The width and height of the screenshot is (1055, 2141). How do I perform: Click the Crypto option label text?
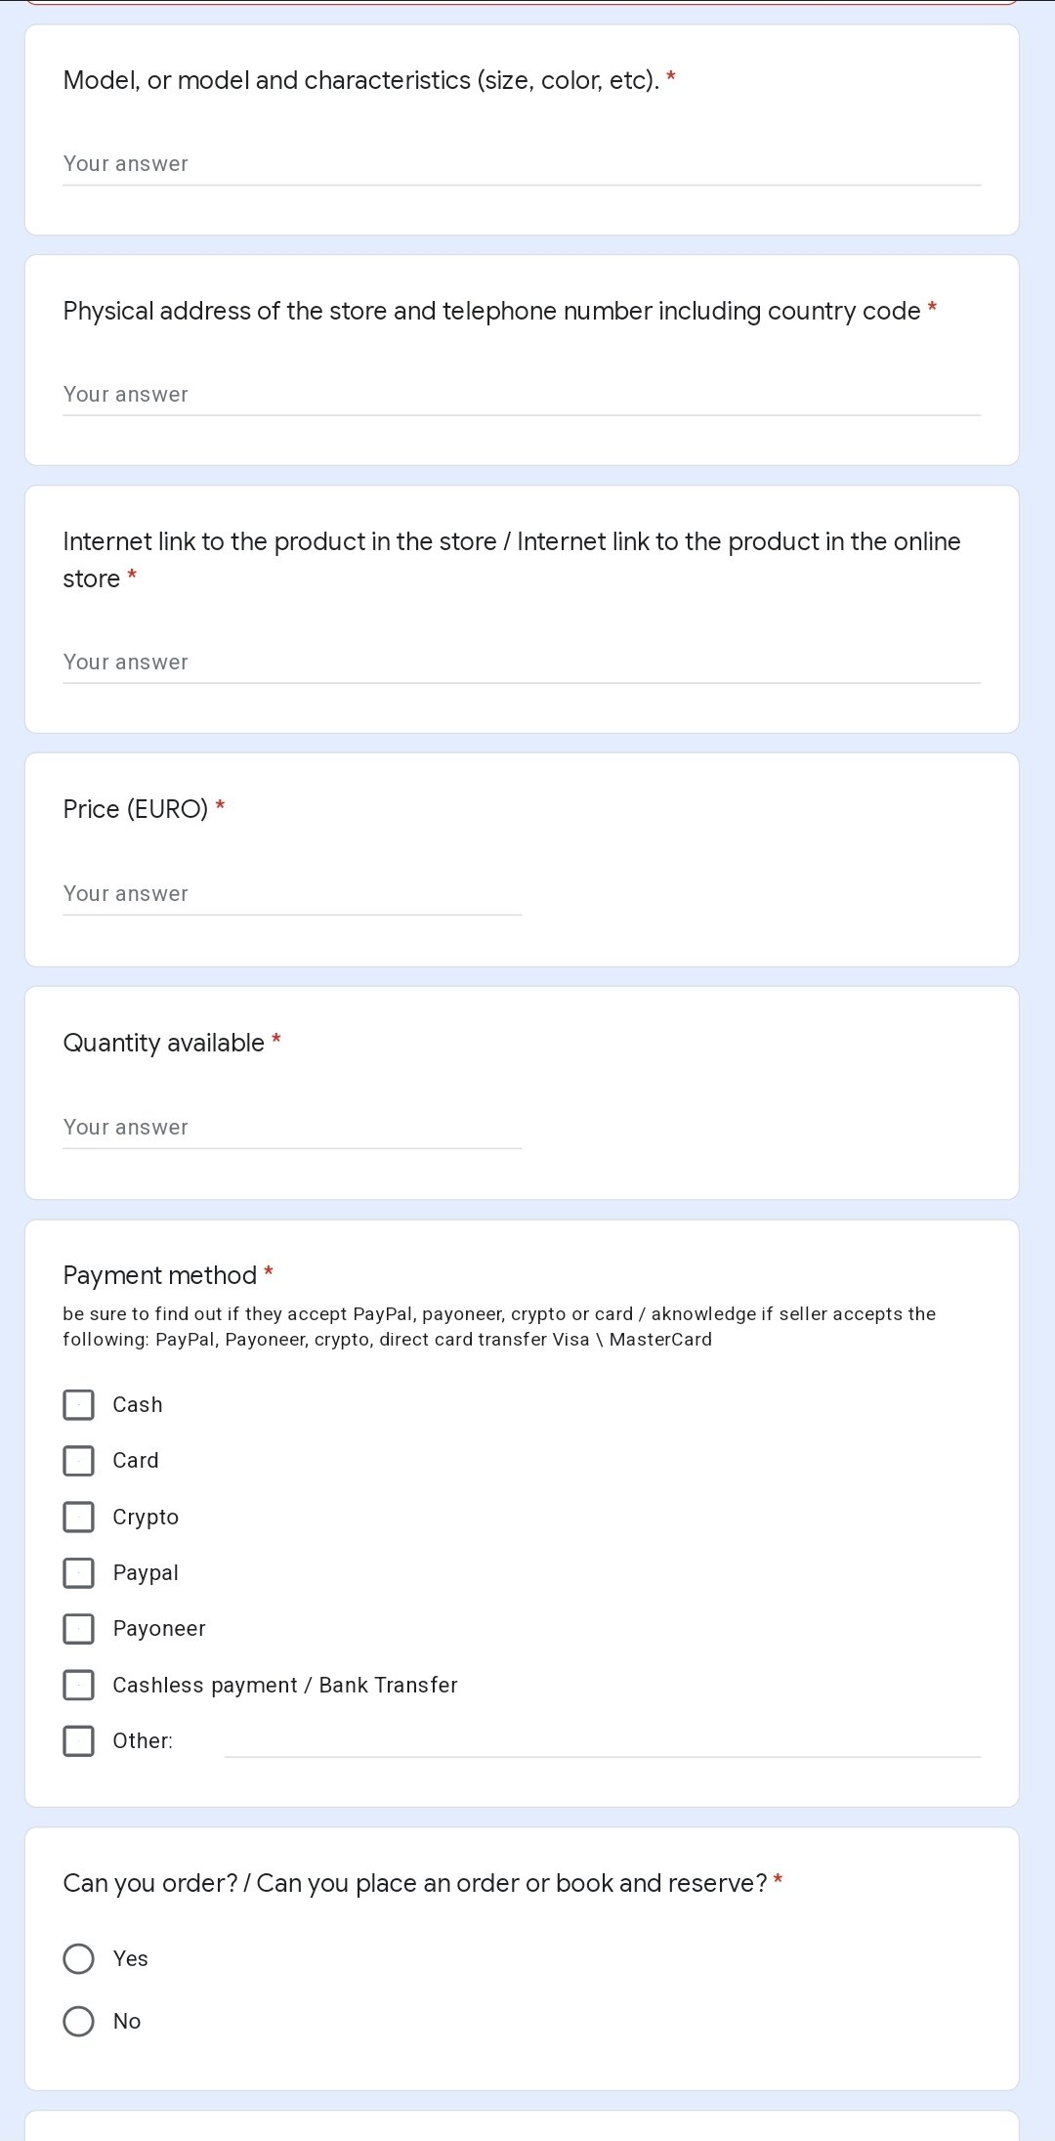146,1518
